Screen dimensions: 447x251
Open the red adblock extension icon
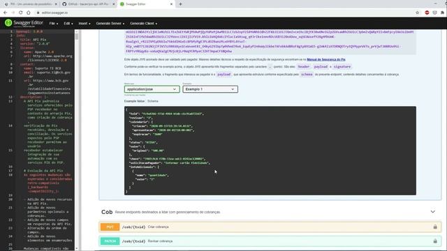pyautogui.click(x=427, y=13)
